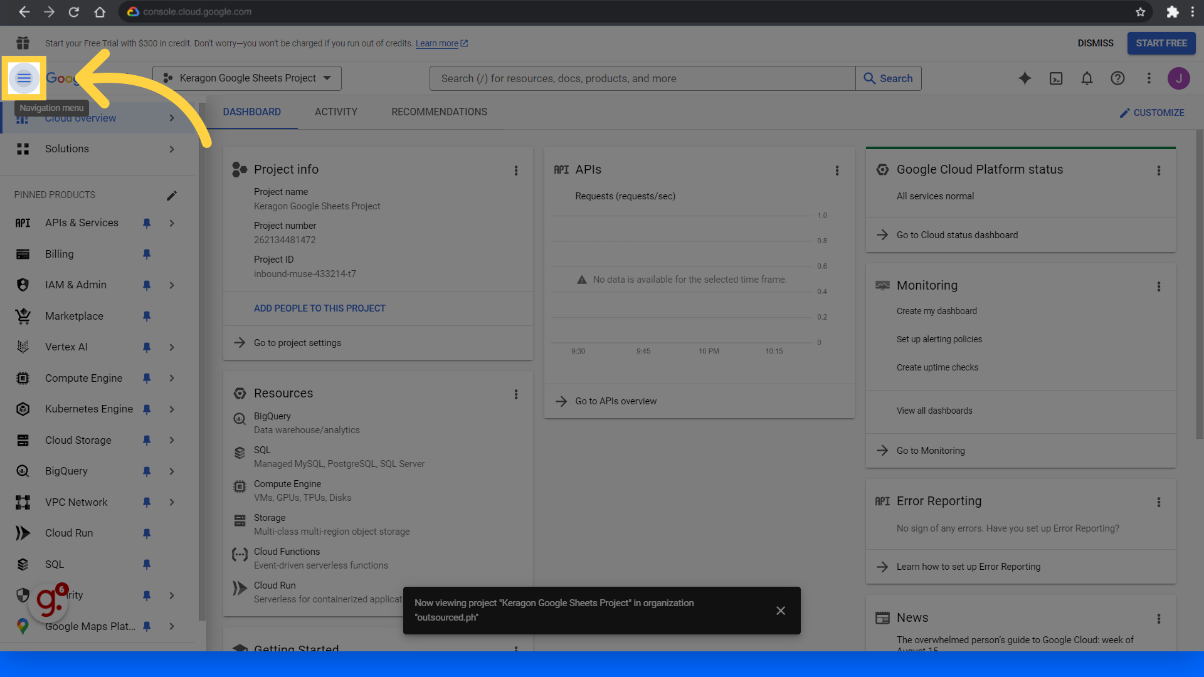The height and width of the screenshot is (677, 1204).
Task: Expand the Solutions submenu chevron
Action: (172, 149)
